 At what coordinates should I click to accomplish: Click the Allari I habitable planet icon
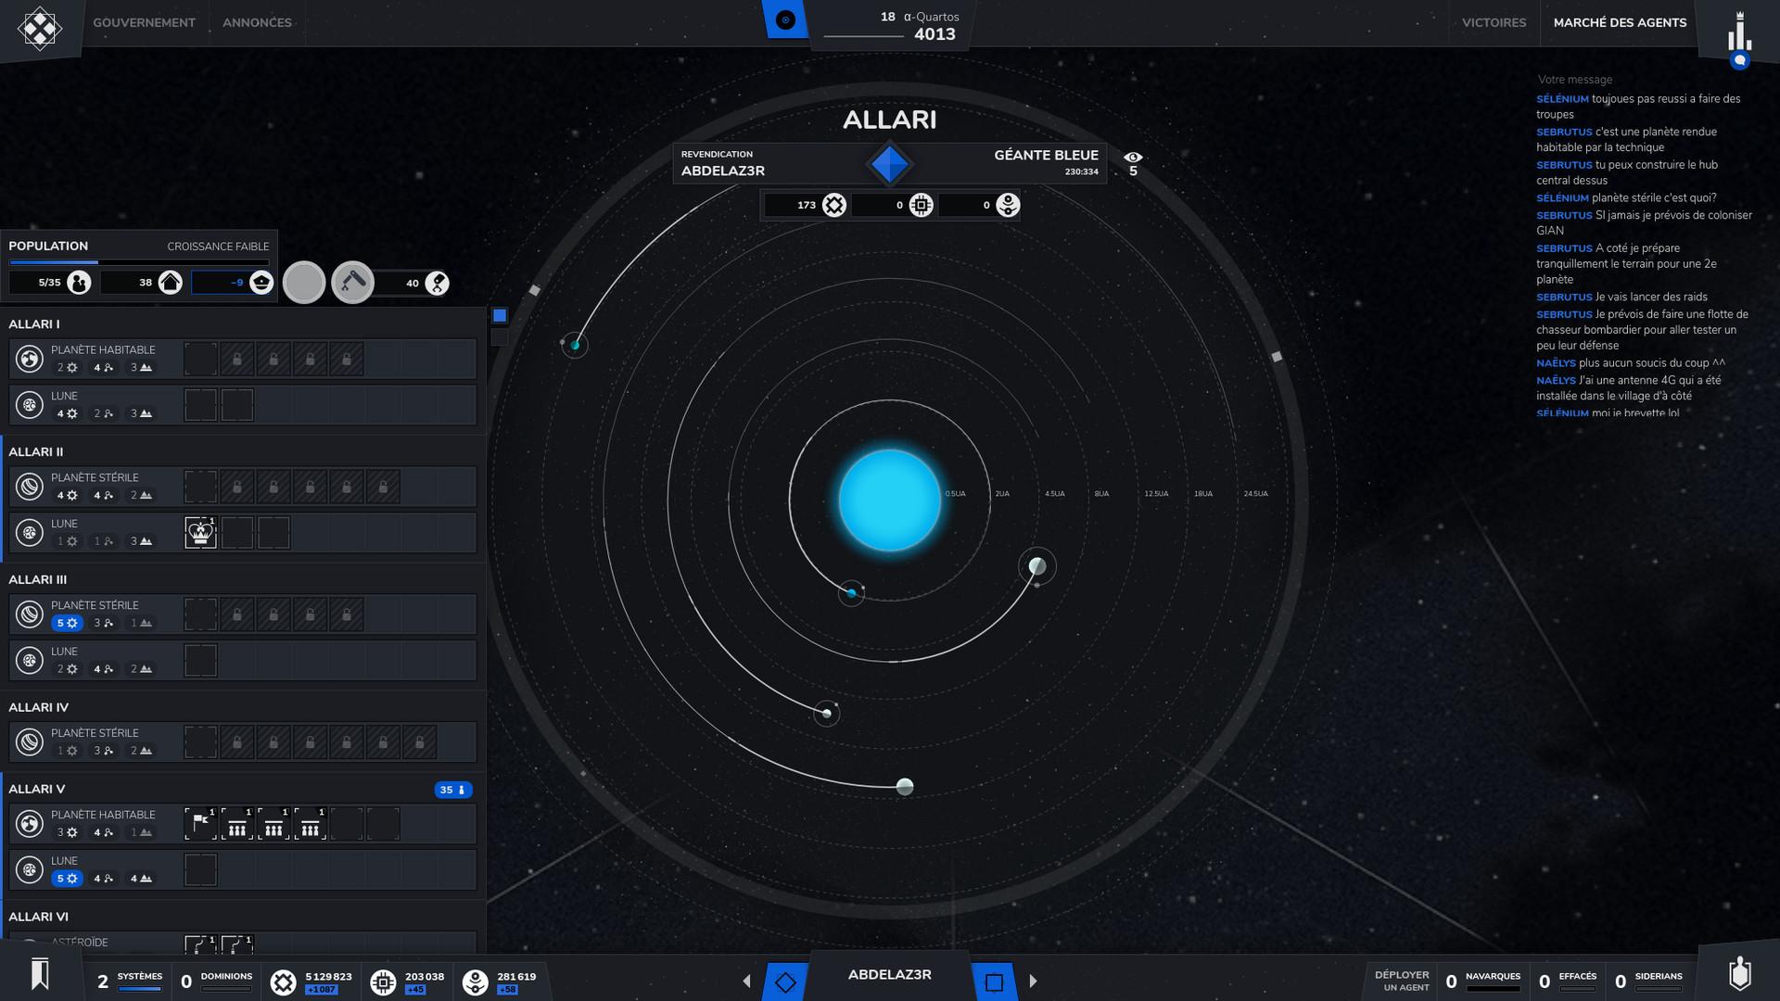[30, 359]
